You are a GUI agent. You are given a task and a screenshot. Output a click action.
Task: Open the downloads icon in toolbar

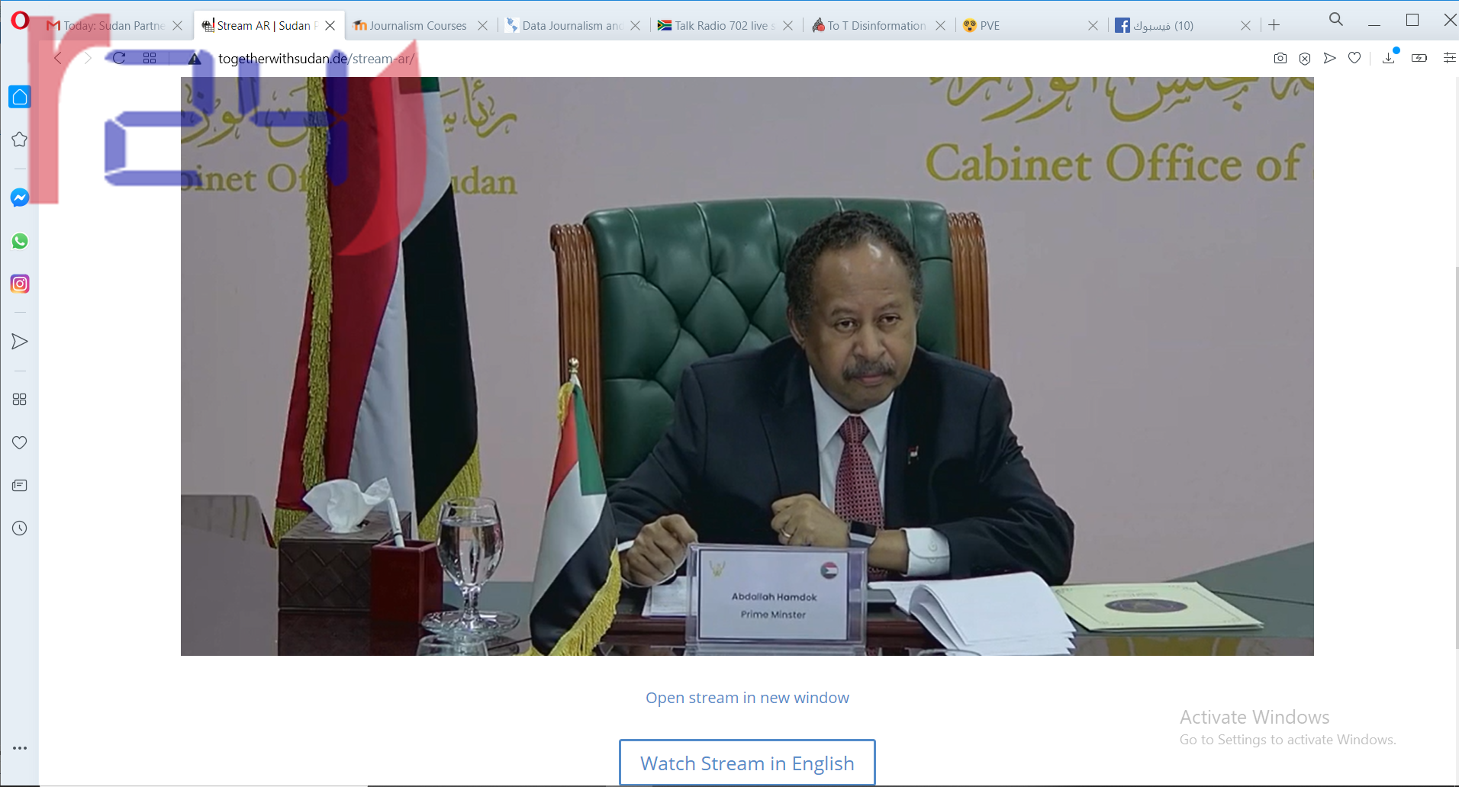click(x=1388, y=59)
